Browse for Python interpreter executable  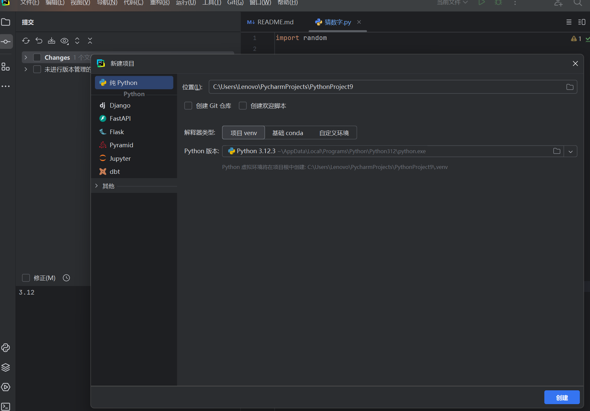click(x=557, y=151)
